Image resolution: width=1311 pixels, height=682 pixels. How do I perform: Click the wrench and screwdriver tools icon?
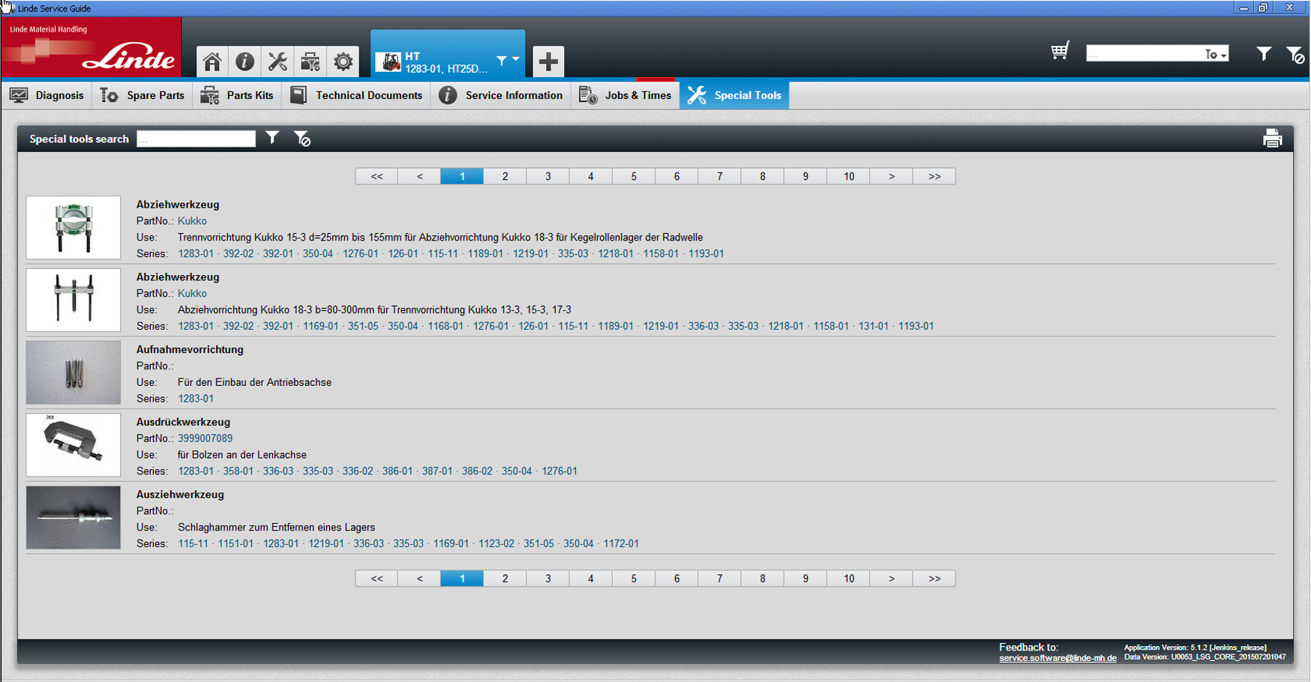(277, 61)
